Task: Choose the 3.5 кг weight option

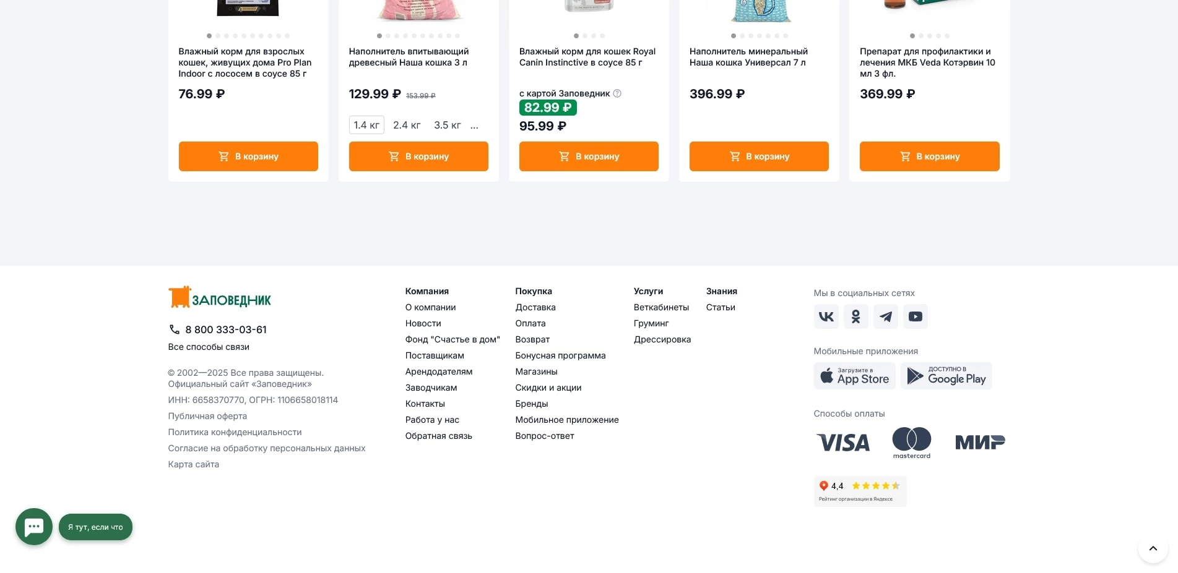Action: [448, 125]
